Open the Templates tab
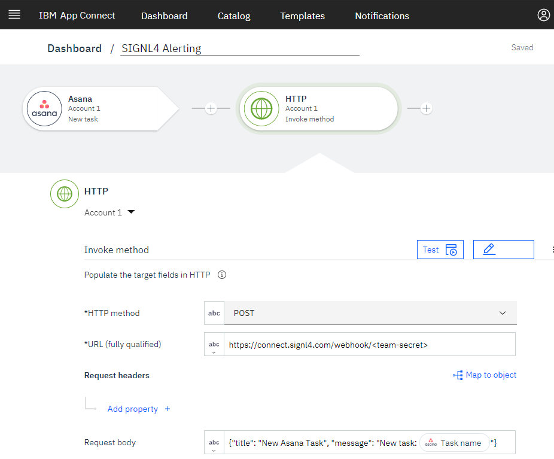Screen dimensions: 554x459 [x=303, y=16]
